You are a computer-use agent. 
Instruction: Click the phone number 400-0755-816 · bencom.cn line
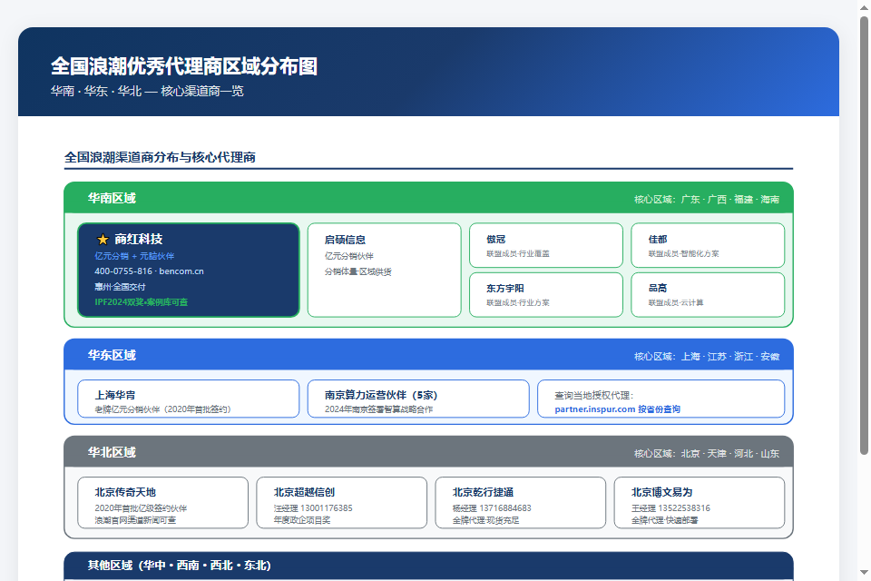click(x=149, y=271)
